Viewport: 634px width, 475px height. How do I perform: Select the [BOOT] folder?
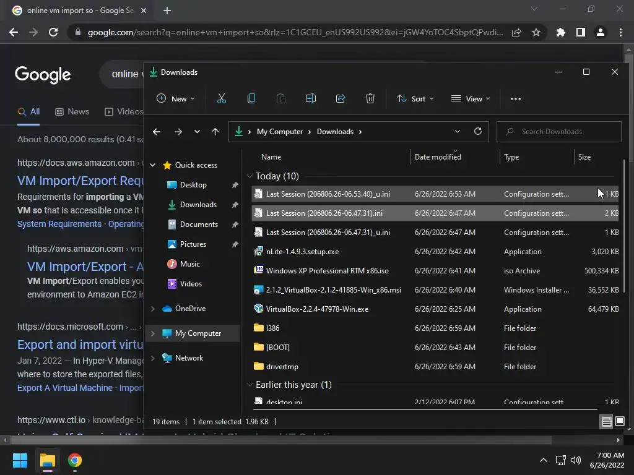tap(436, 348)
